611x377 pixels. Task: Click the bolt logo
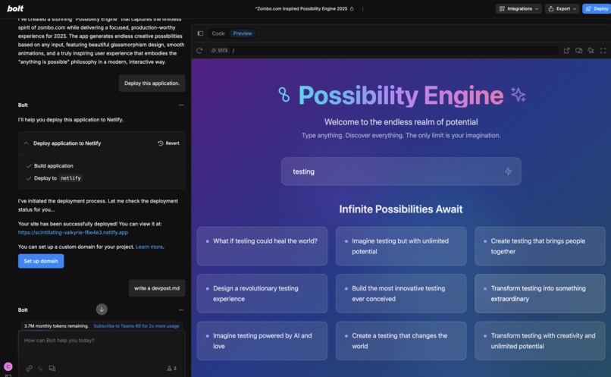[15, 8]
